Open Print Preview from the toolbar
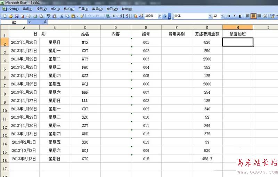Image resolution: width=278 pixels, height=177 pixels. (41, 16)
